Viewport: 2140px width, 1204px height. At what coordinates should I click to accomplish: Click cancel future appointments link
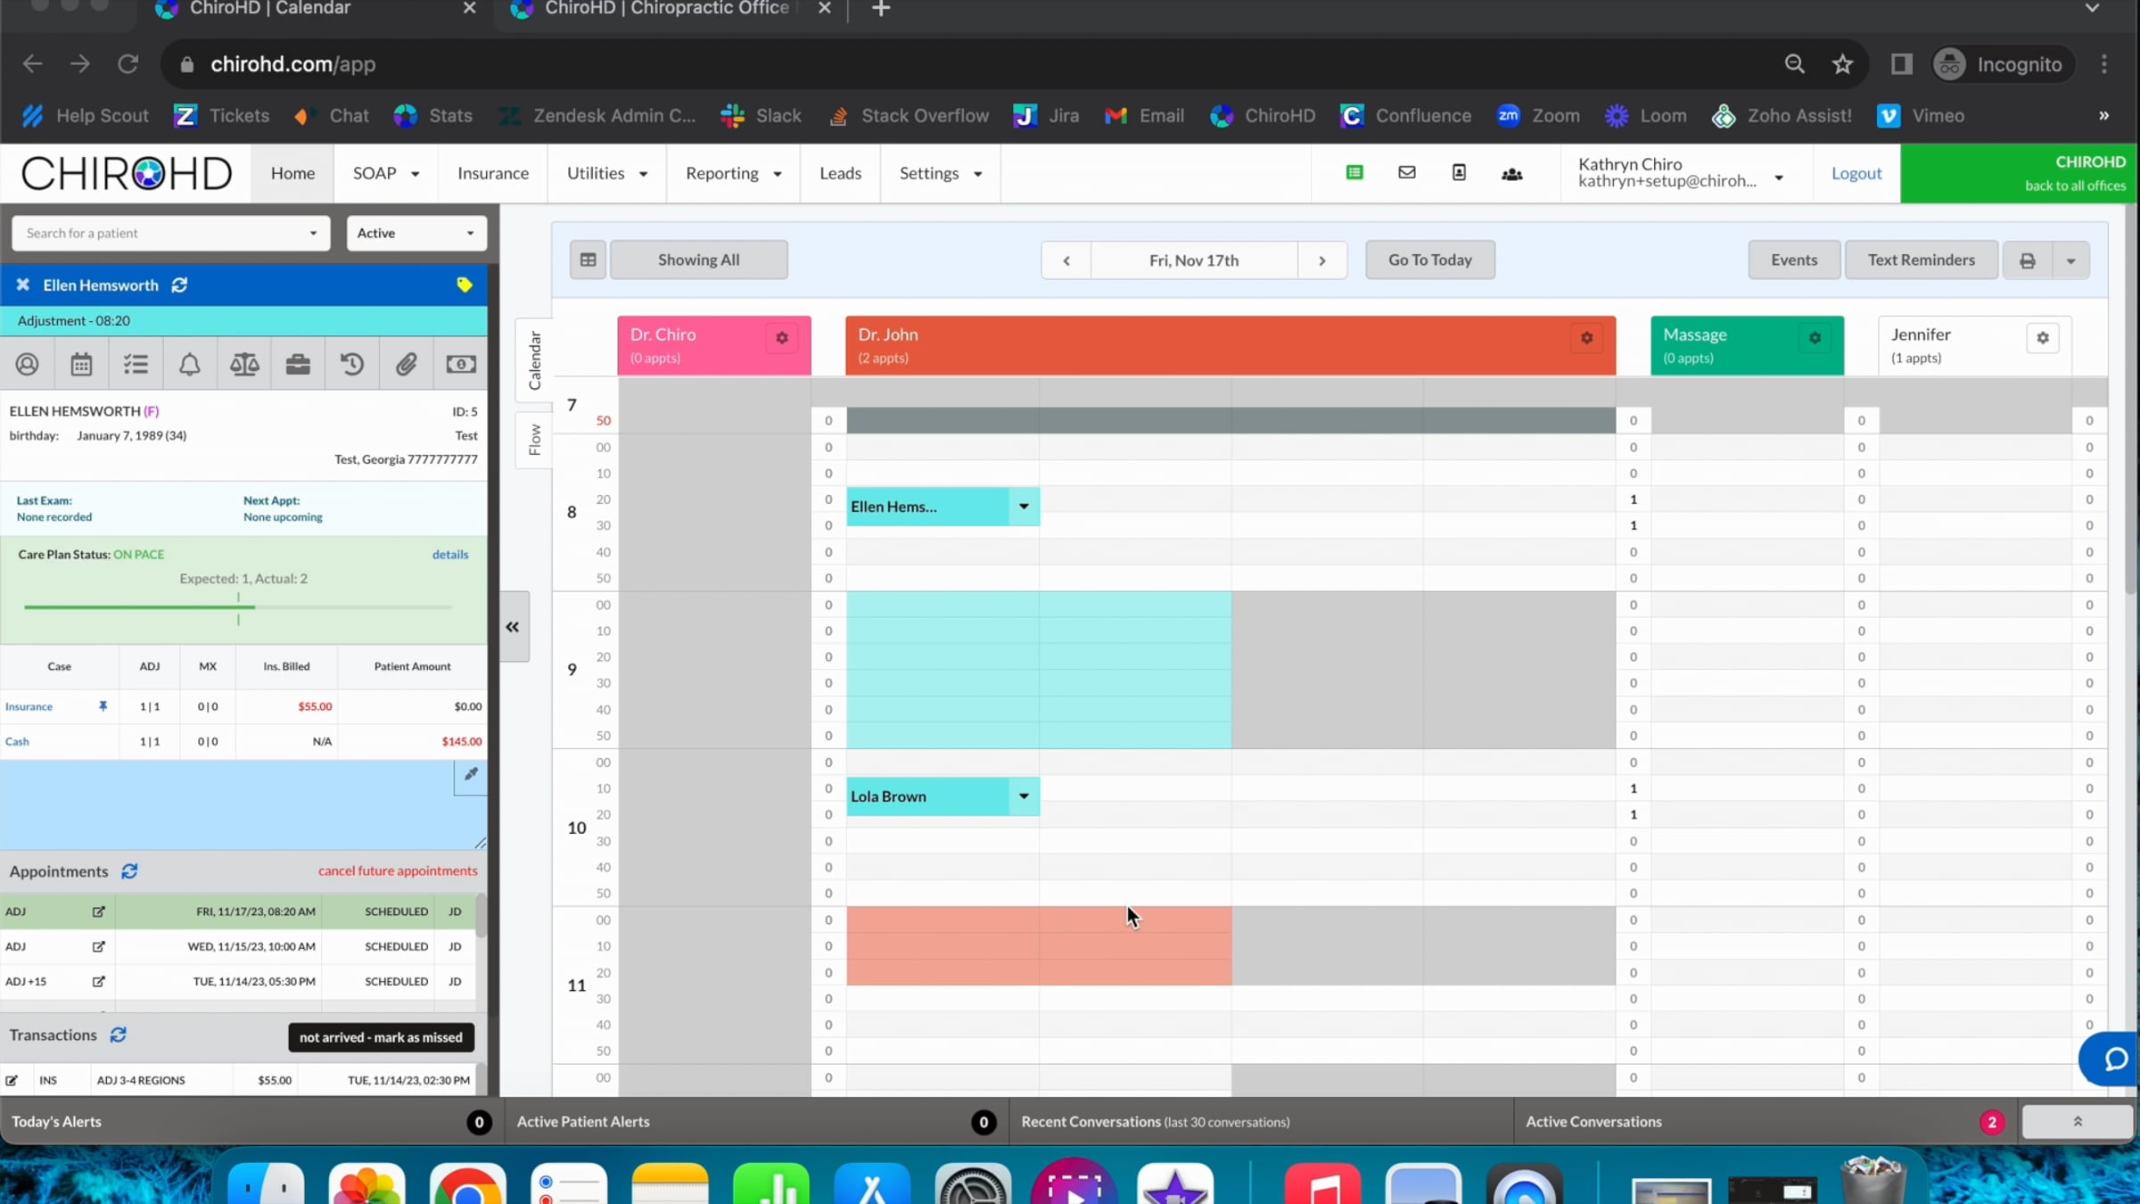coord(398,870)
